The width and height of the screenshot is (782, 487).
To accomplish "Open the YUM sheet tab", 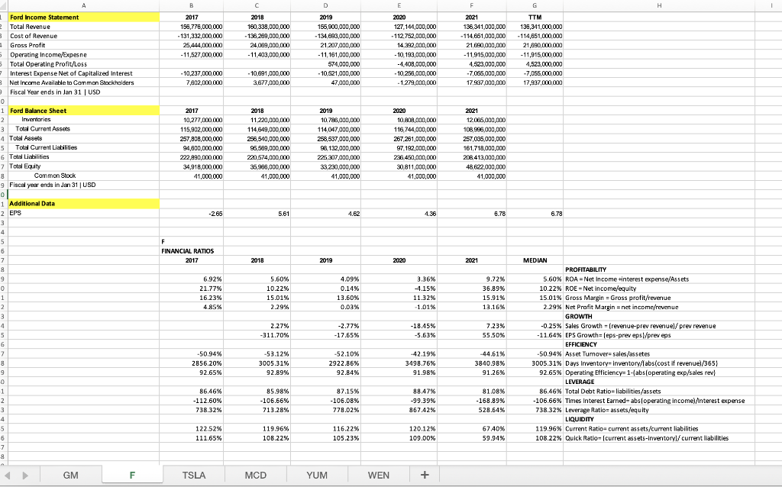I will pyautogui.click(x=315, y=474).
